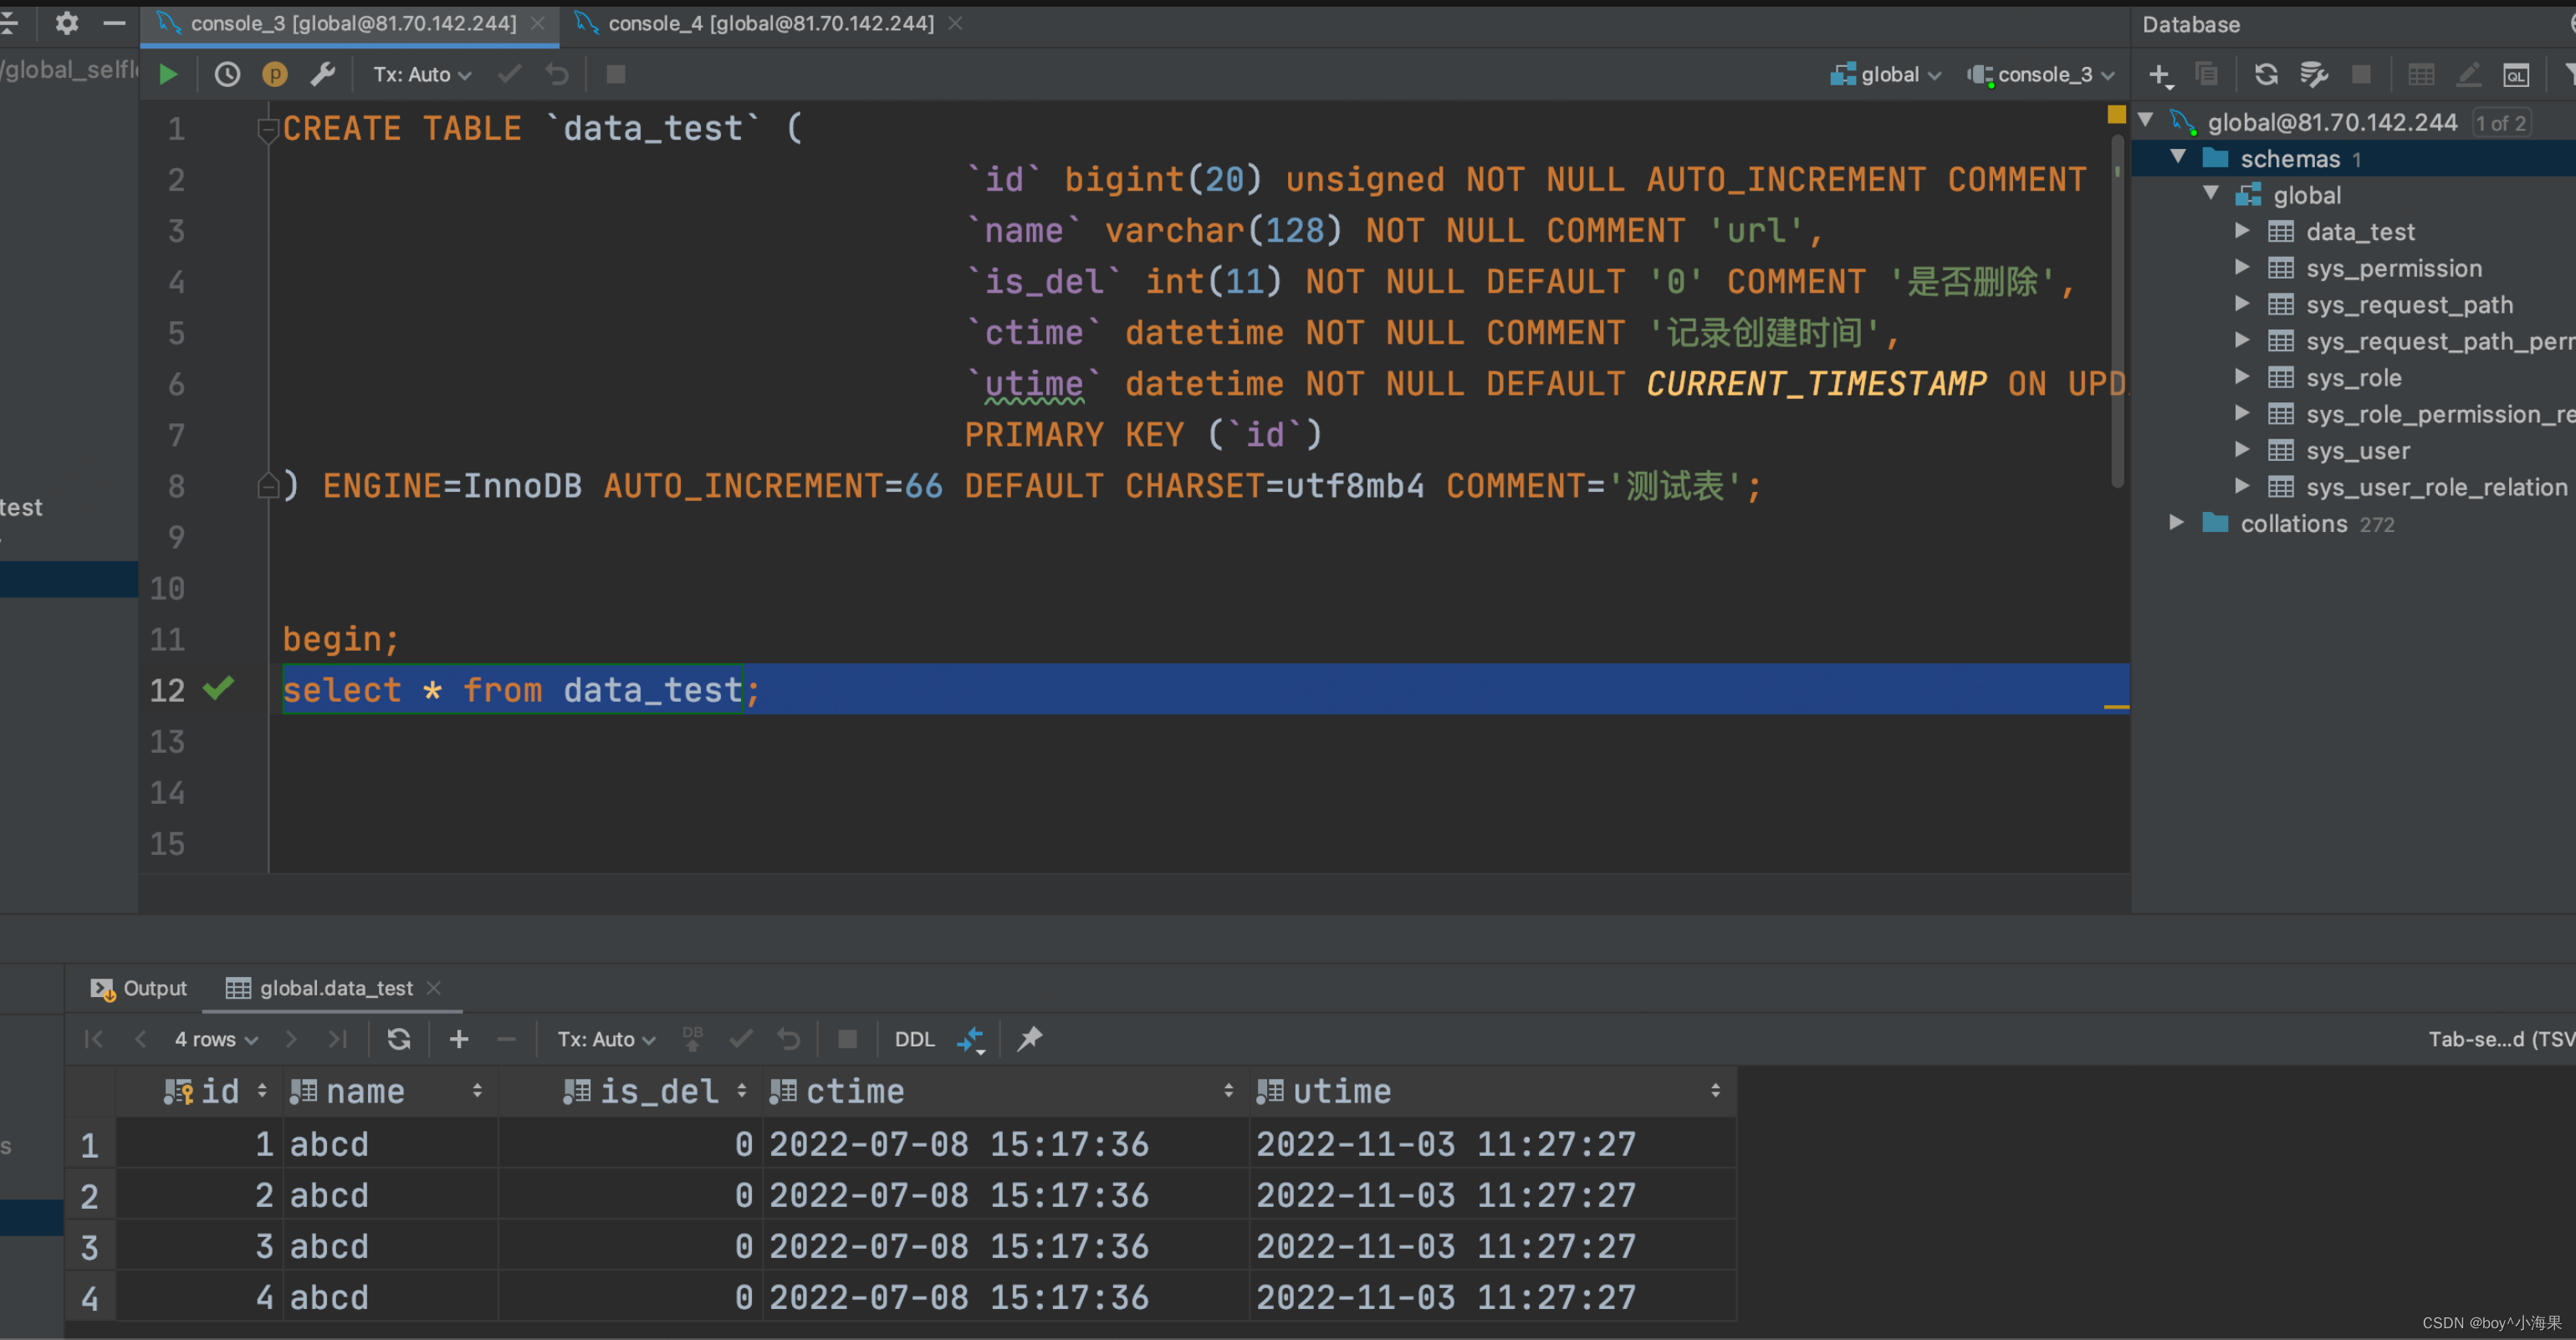Open the Tx: Auto dropdown in editor toolbar
The width and height of the screenshot is (2576, 1340).
[x=421, y=74]
